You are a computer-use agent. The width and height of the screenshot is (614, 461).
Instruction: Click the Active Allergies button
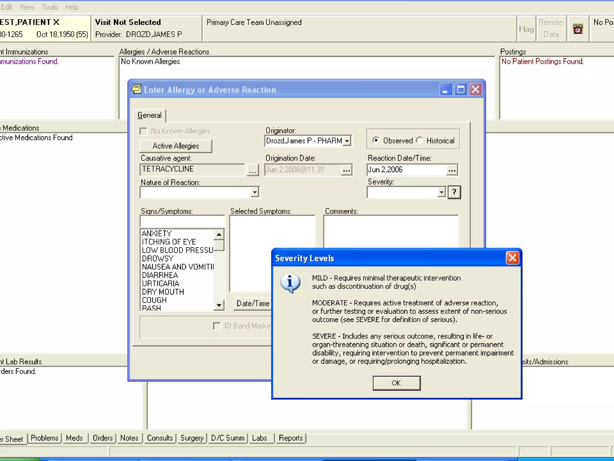pyautogui.click(x=176, y=146)
